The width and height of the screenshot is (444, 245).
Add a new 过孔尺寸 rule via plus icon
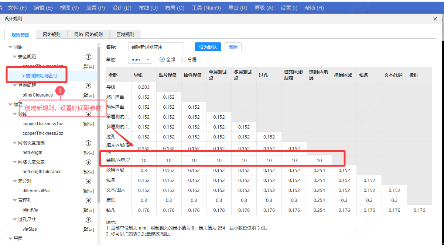[88, 220]
